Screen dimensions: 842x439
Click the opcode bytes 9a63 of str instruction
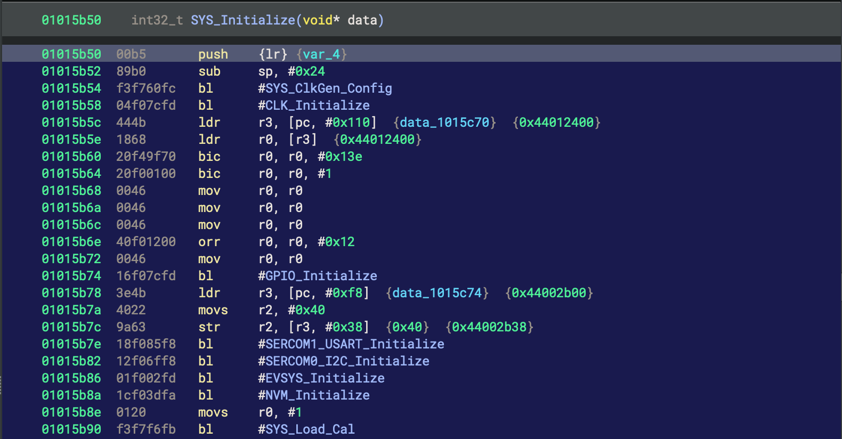[x=131, y=327]
